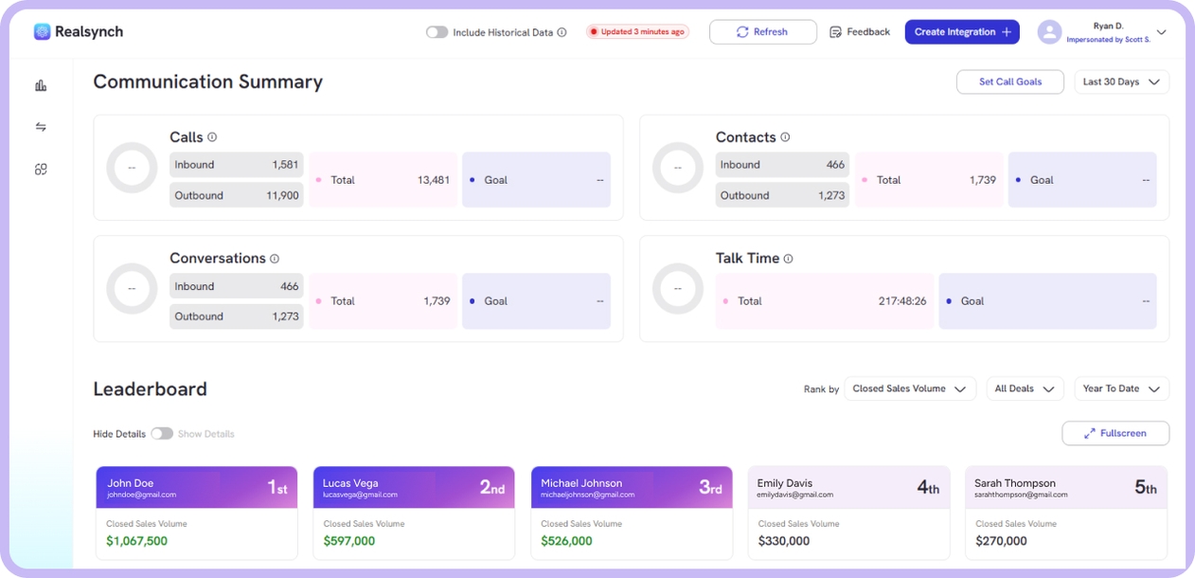Click the info icon beside Conversations
This screenshot has height=578, width=1195.
(275, 259)
